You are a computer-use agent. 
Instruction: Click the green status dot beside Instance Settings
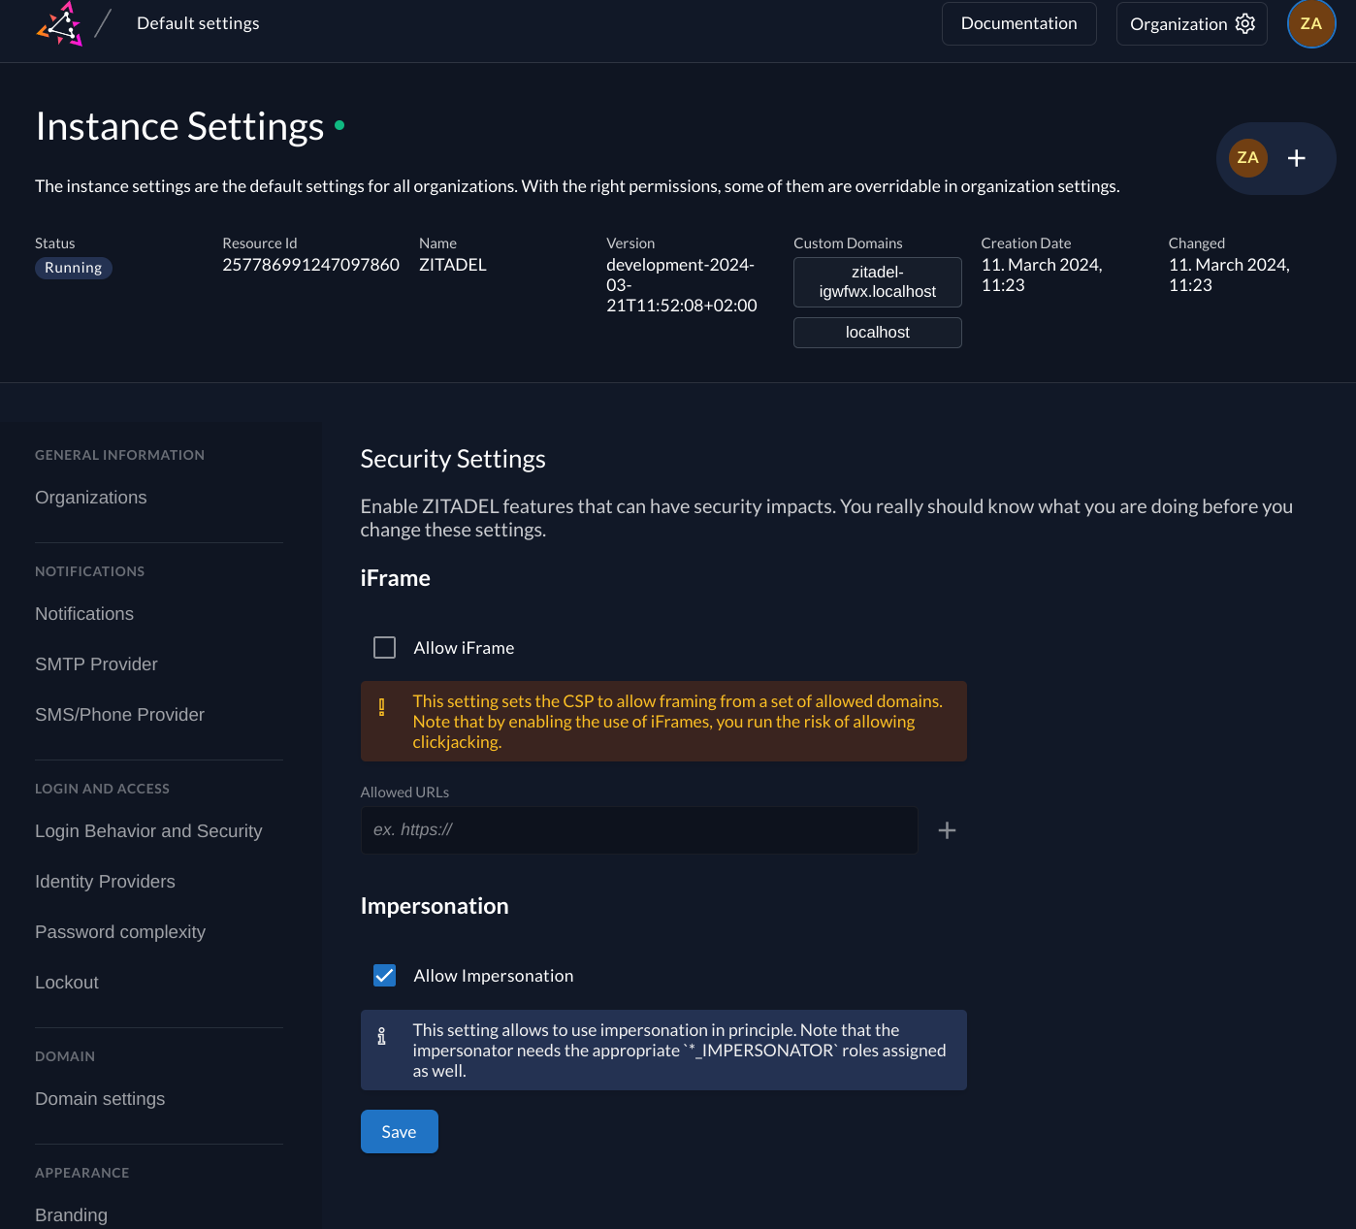[x=339, y=126]
